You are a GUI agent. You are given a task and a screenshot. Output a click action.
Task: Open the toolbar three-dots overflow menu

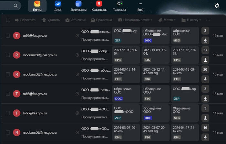coord(208,20)
